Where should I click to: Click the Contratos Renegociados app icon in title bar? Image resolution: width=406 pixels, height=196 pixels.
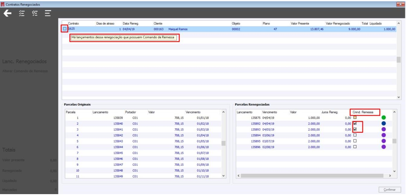tap(3, 4)
